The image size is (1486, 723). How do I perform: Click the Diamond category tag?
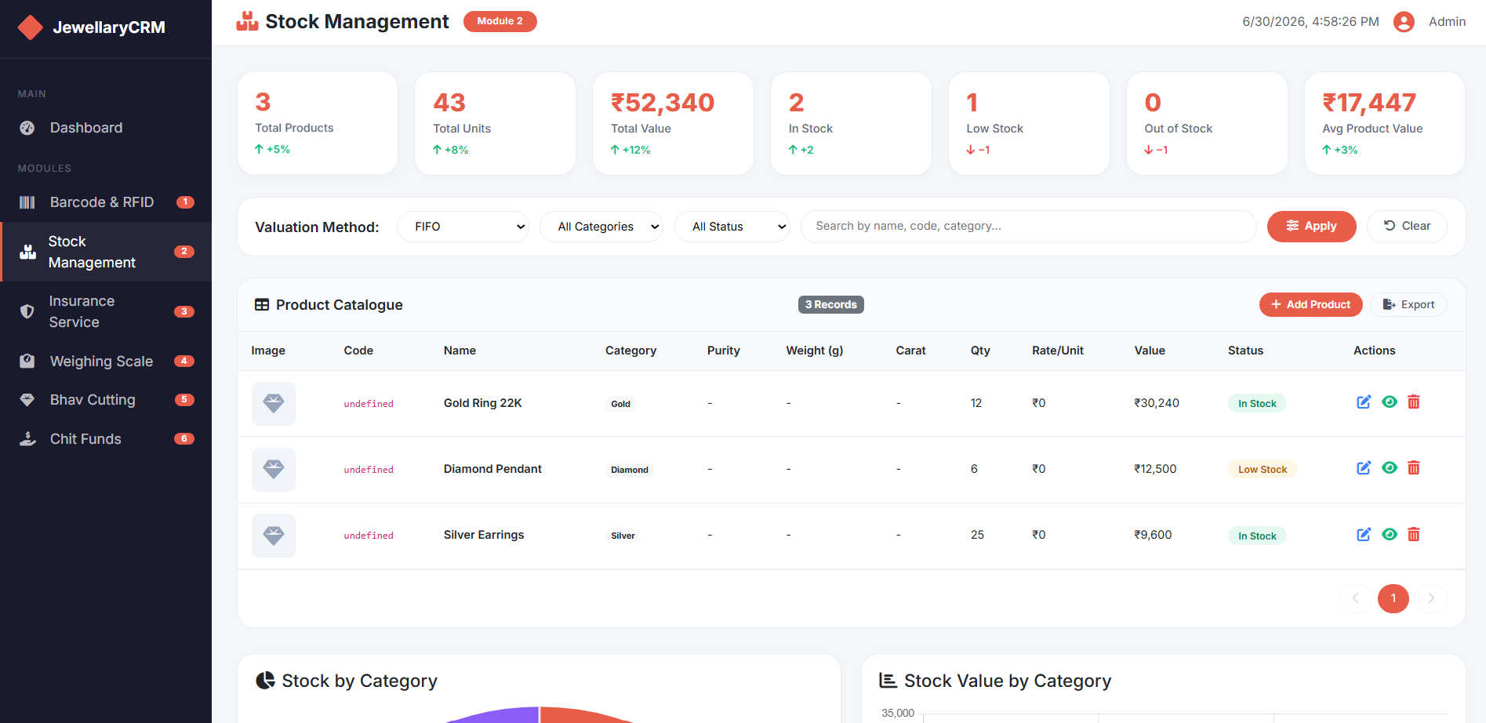pos(630,470)
